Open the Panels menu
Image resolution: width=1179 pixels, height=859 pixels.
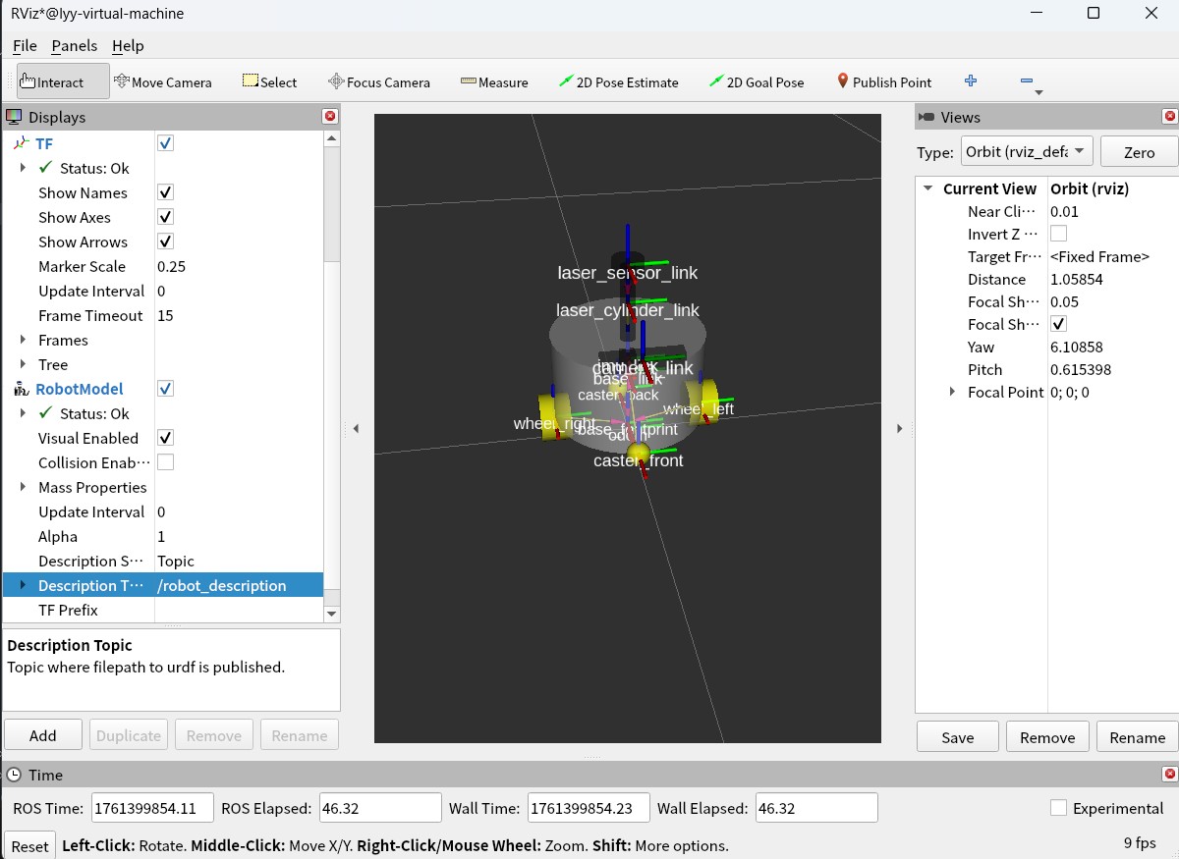(75, 45)
